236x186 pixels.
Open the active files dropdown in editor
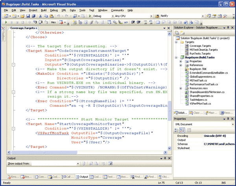(x=164, y=28)
